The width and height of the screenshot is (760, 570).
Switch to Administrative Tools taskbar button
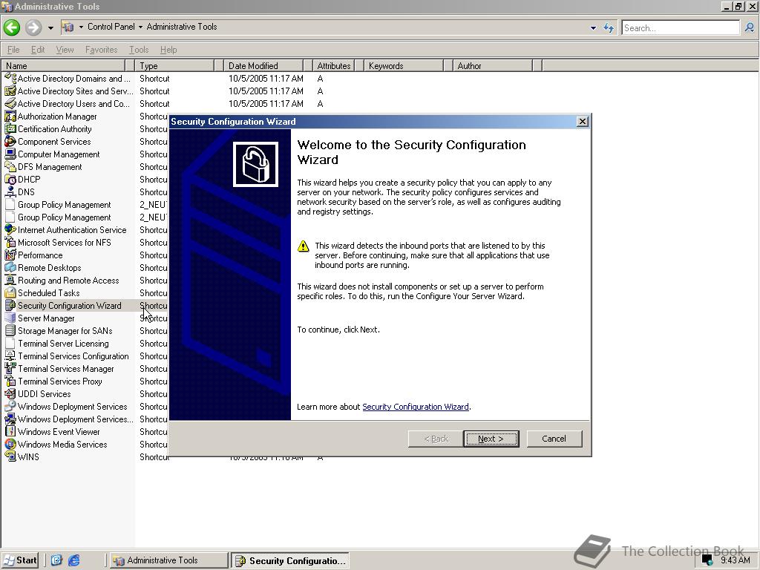168,560
